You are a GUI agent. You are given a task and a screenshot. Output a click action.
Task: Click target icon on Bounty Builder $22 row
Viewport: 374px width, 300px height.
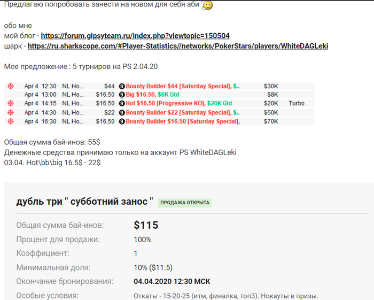point(11,112)
